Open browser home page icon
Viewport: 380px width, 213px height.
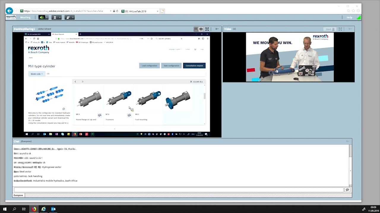(349, 11)
